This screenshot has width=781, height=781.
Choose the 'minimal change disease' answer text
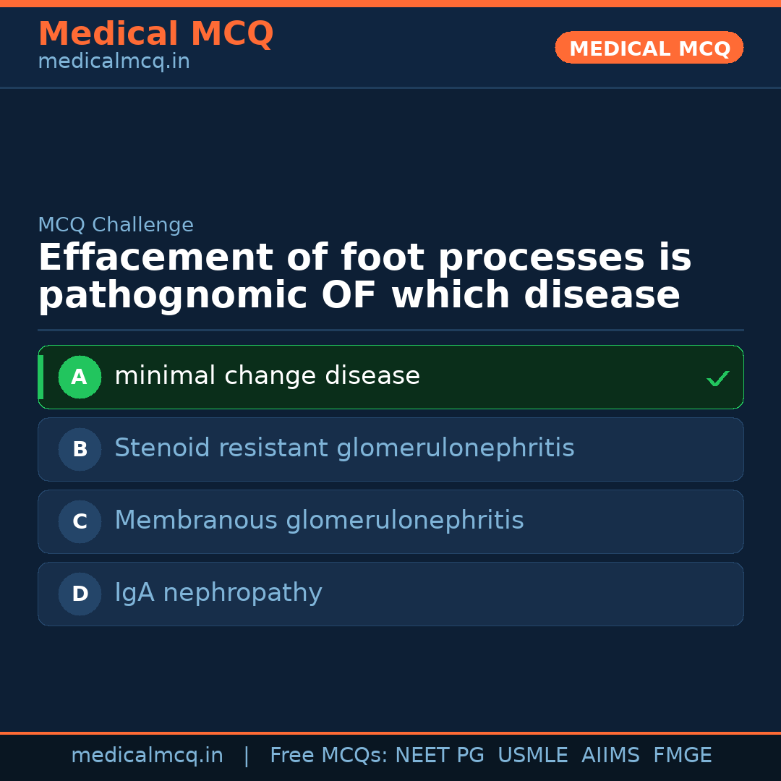click(267, 376)
